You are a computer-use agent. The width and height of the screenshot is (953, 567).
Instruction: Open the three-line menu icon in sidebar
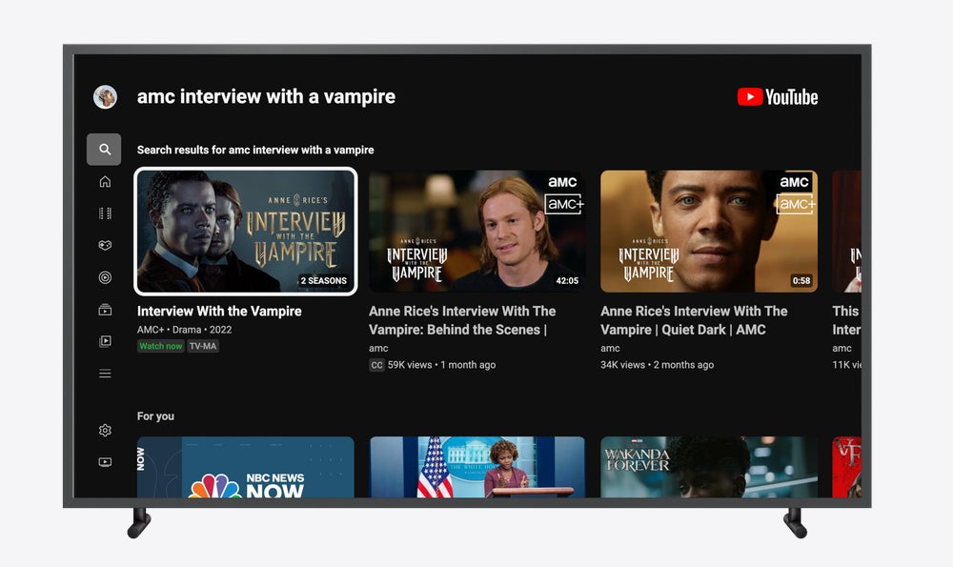(105, 374)
